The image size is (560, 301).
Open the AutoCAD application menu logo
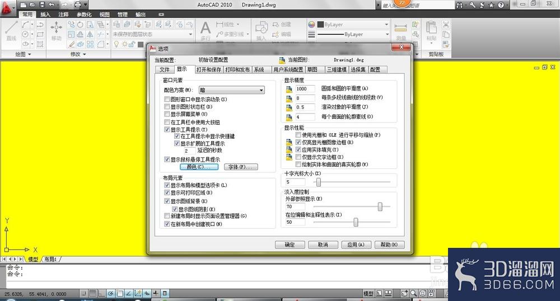pyautogui.click(x=7, y=8)
